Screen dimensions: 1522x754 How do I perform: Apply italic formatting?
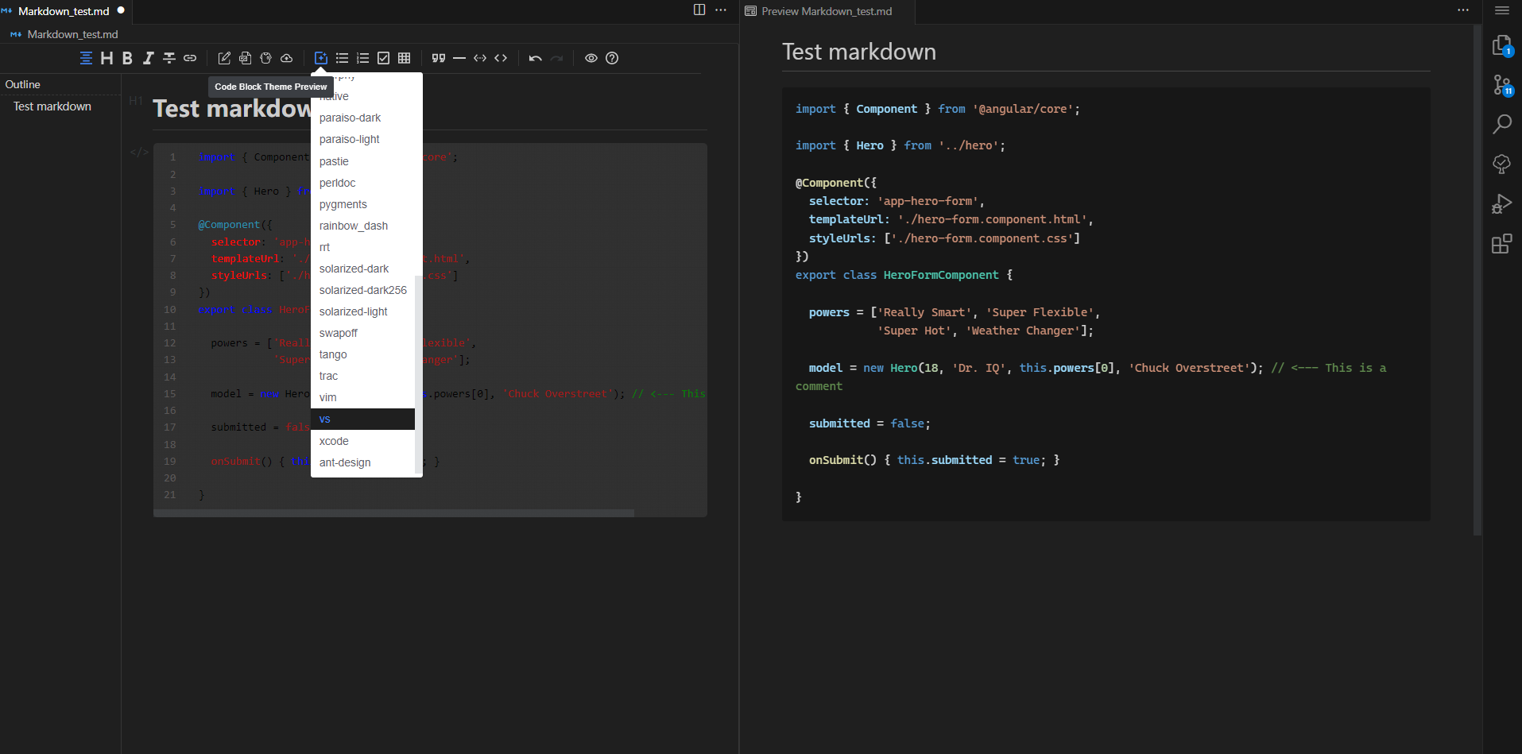[x=148, y=58]
